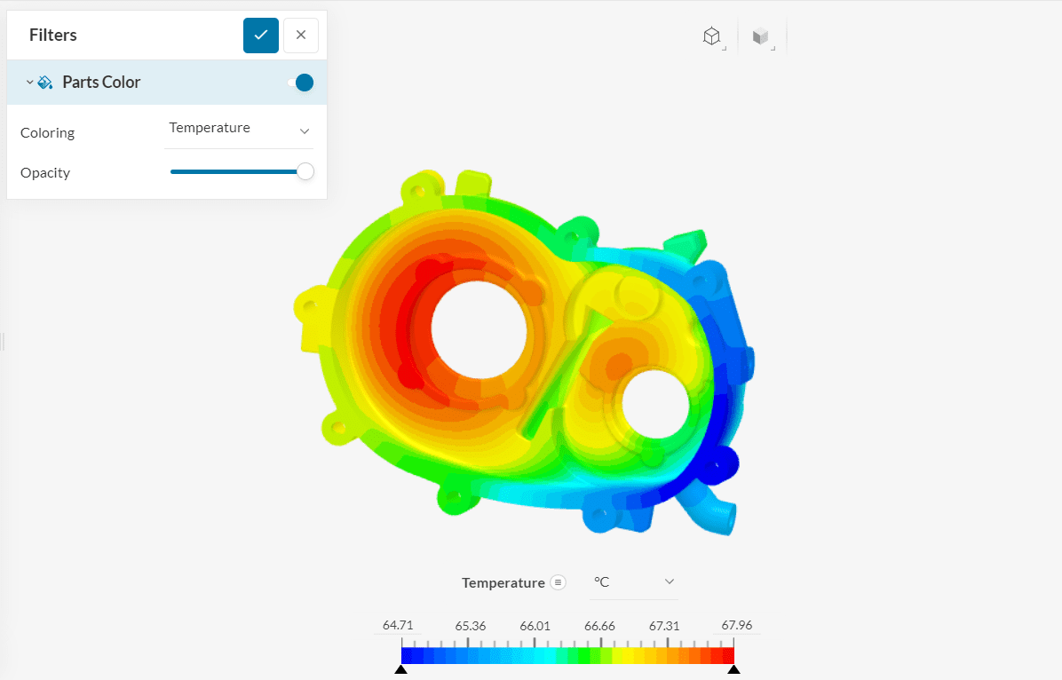Image resolution: width=1062 pixels, height=680 pixels.
Task: Select the wireframe view cube icon
Action: (710, 34)
